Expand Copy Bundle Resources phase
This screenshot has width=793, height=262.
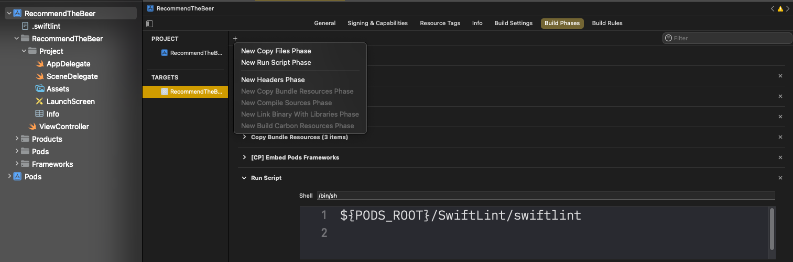[x=244, y=137]
